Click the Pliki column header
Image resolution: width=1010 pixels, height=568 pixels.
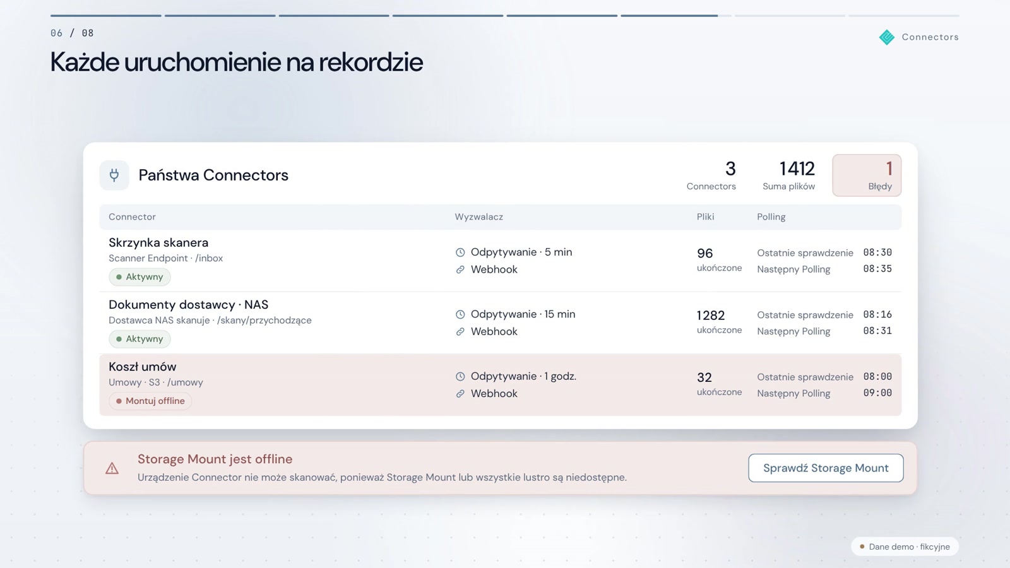[x=705, y=216]
